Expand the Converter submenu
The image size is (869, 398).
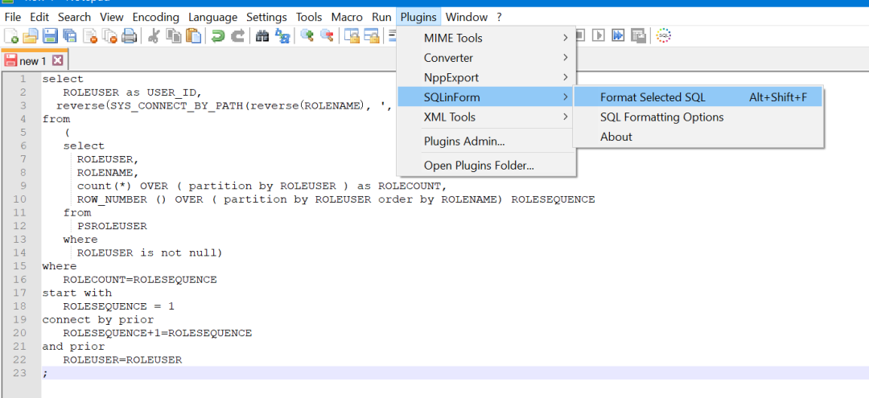(x=486, y=58)
